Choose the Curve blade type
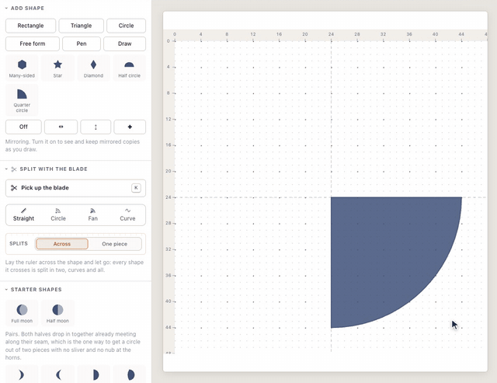 [127, 215]
